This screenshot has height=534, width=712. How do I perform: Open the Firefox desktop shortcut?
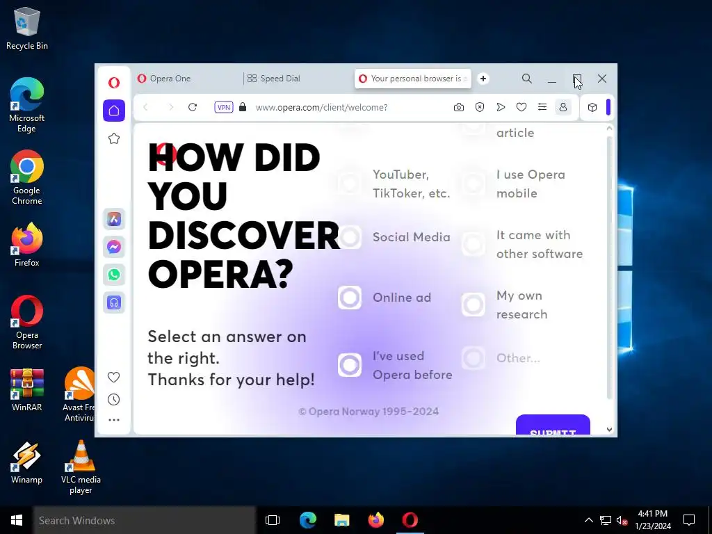point(27,245)
